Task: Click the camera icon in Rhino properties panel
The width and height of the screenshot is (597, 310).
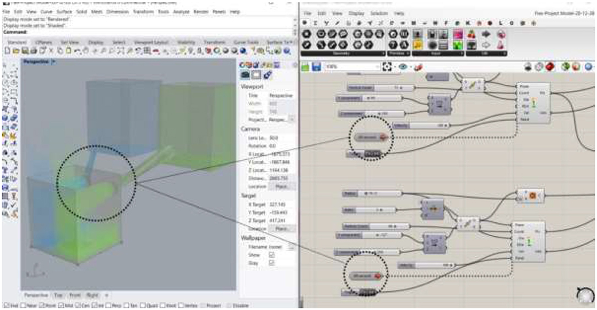Action: coord(245,75)
